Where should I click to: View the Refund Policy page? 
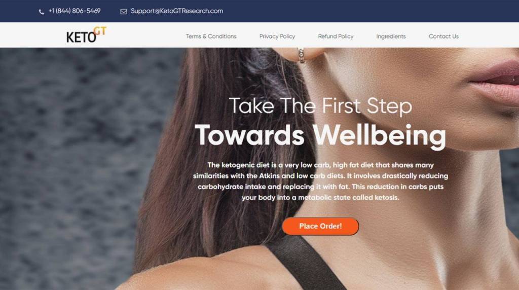[x=336, y=37]
